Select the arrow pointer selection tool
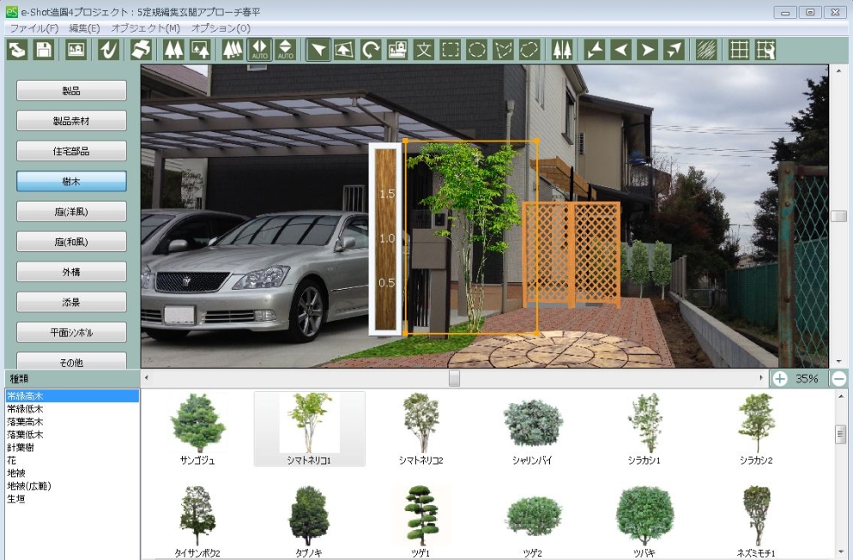Screen dimensions: 853x560 318,50
